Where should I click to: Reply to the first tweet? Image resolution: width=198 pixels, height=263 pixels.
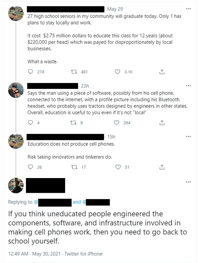pos(31,72)
